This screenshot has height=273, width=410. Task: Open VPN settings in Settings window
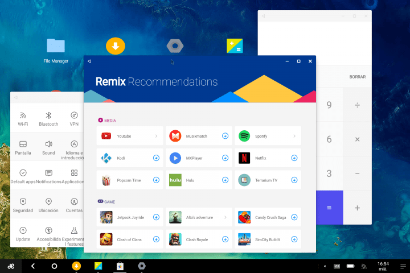tap(74, 119)
